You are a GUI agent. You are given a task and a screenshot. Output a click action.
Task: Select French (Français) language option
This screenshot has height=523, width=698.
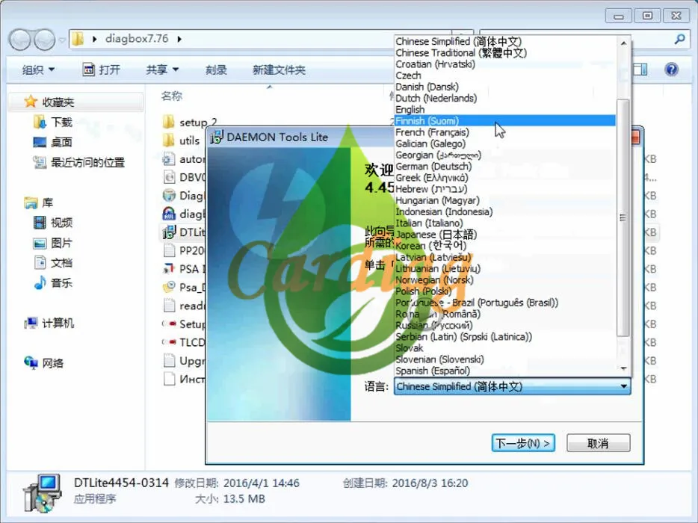[504, 132]
